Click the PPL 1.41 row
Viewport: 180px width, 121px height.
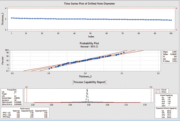[x=166, y=99]
